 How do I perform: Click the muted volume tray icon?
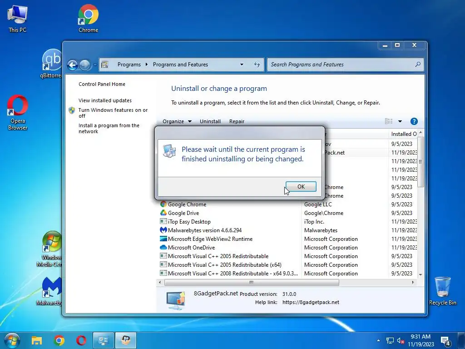point(401,340)
